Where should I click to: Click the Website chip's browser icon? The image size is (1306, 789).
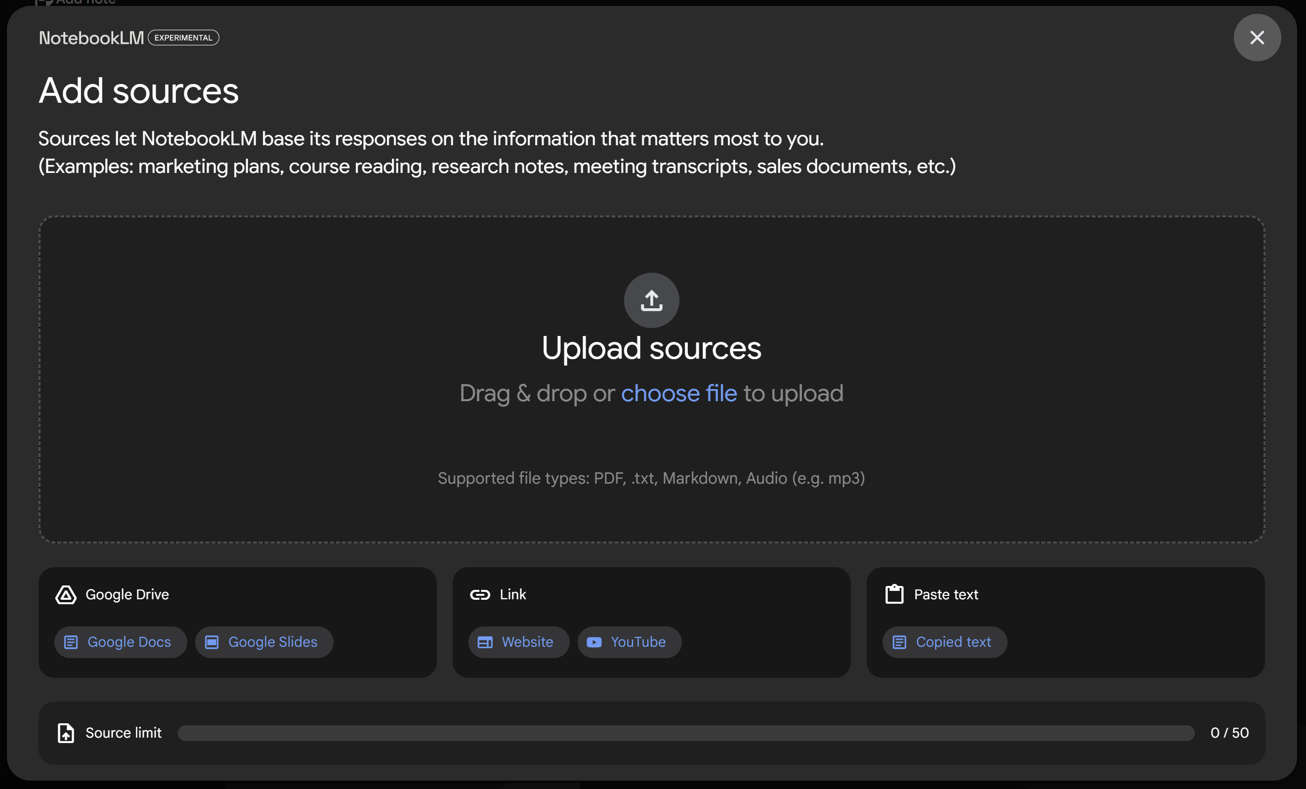coord(484,642)
